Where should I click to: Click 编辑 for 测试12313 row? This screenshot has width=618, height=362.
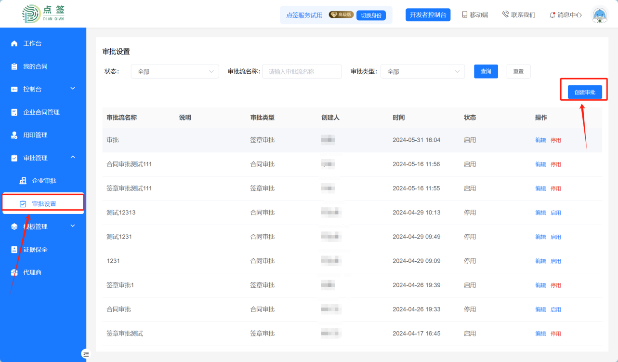click(540, 213)
